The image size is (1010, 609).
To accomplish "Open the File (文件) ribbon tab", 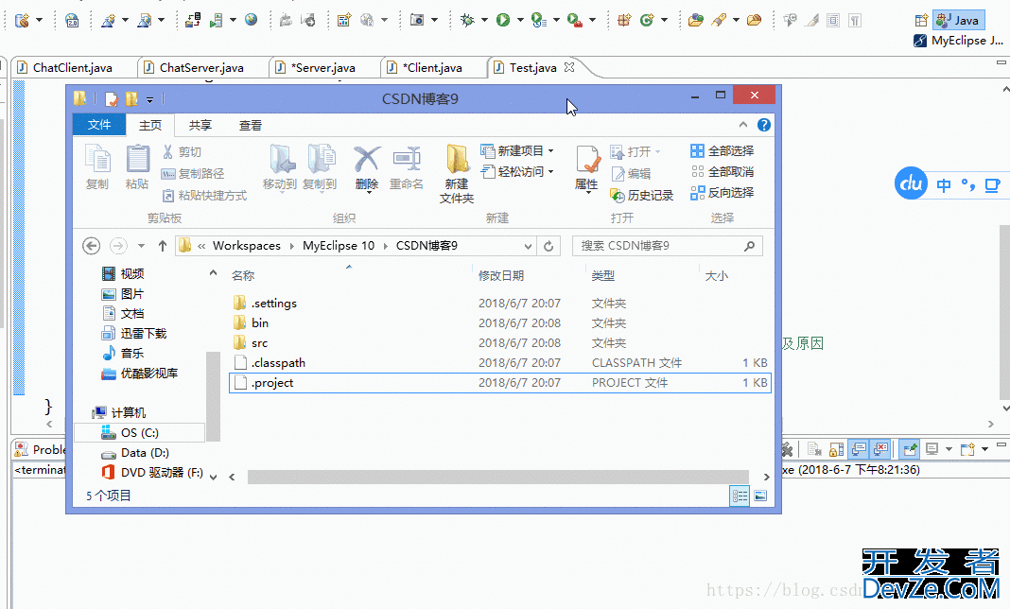I will [98, 125].
